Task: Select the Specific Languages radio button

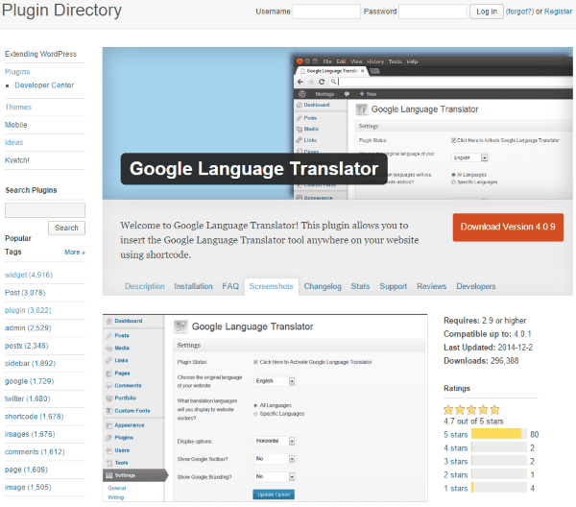Action: click(255, 414)
